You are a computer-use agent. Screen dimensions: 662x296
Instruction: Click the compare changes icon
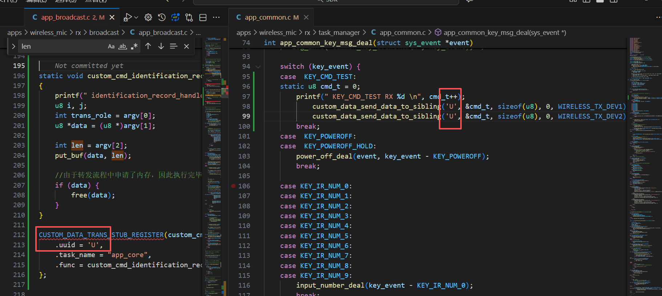coord(189,17)
